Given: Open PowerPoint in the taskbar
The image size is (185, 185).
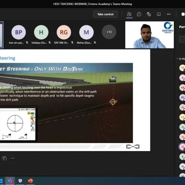Looking at the screenshot, I should 30,181.
